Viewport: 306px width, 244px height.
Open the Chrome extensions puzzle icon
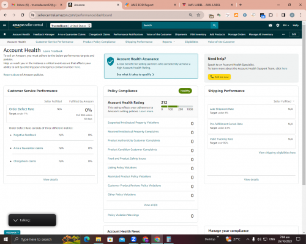tap(271, 15)
